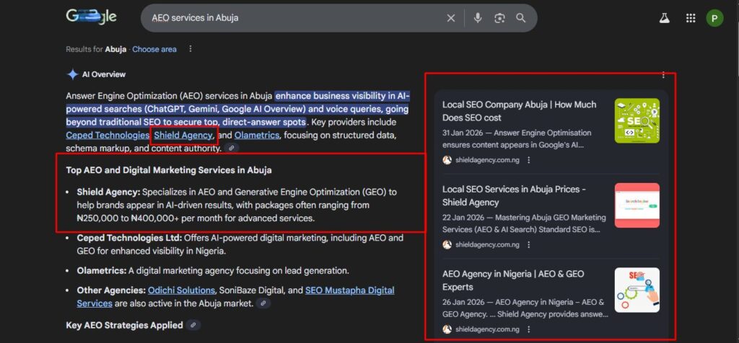Open AEO Agency in Nigeria result title

pyautogui.click(x=513, y=280)
